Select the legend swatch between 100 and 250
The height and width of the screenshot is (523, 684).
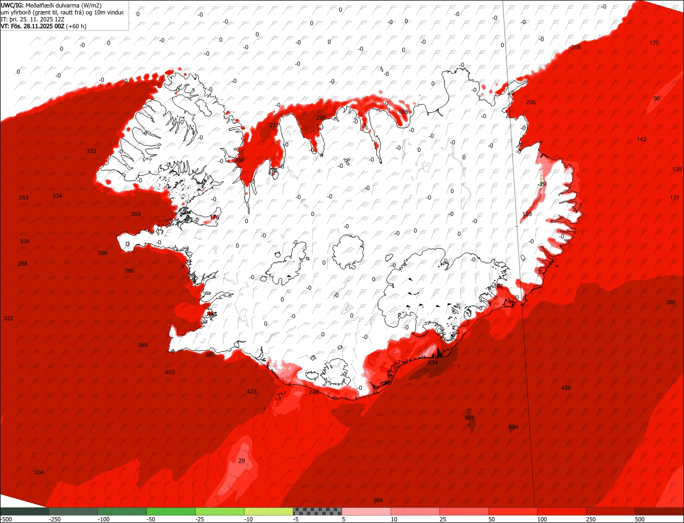(562, 511)
